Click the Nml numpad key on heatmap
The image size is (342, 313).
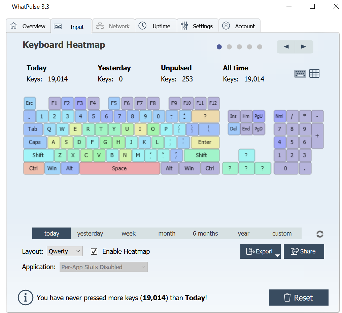[x=280, y=116]
